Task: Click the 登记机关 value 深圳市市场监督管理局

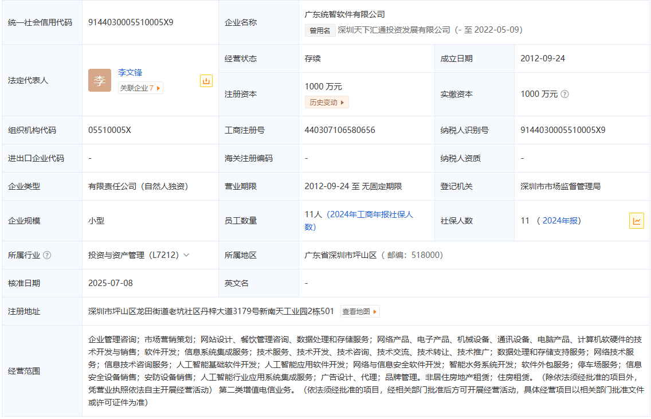Action: [560, 186]
